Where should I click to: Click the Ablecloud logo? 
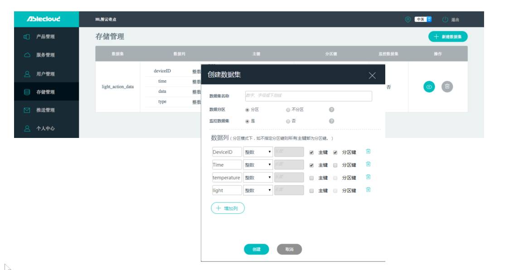(44, 19)
